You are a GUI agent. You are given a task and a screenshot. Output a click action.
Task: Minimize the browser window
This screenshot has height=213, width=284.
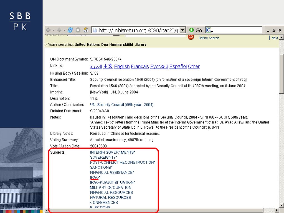[x=268, y=31]
